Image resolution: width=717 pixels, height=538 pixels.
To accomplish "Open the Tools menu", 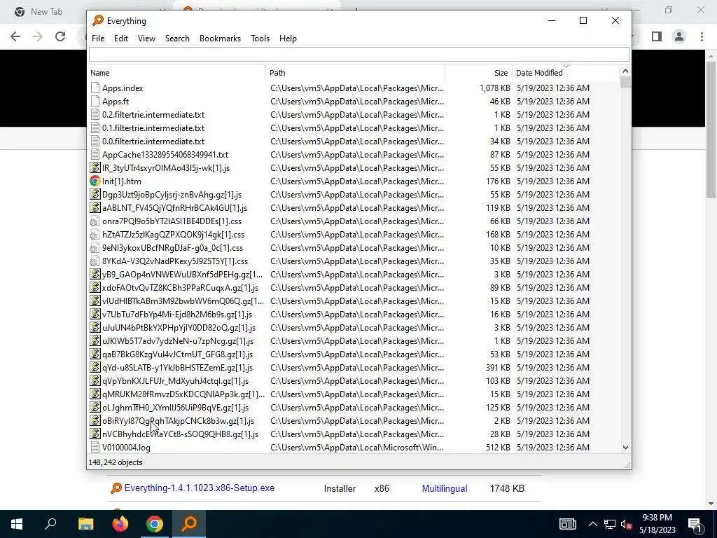I will coord(260,39).
